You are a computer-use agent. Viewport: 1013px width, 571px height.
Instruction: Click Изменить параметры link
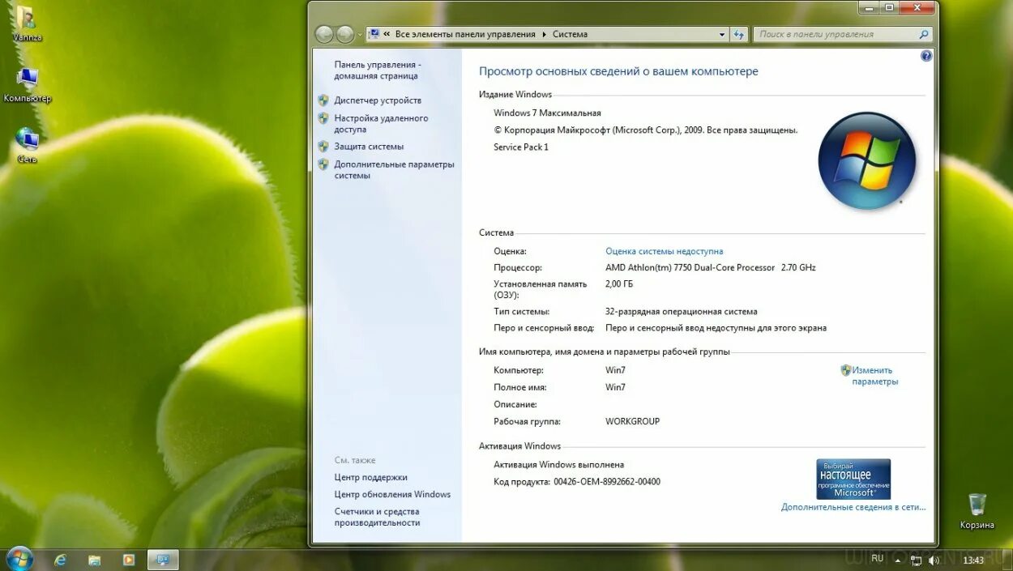tap(874, 376)
